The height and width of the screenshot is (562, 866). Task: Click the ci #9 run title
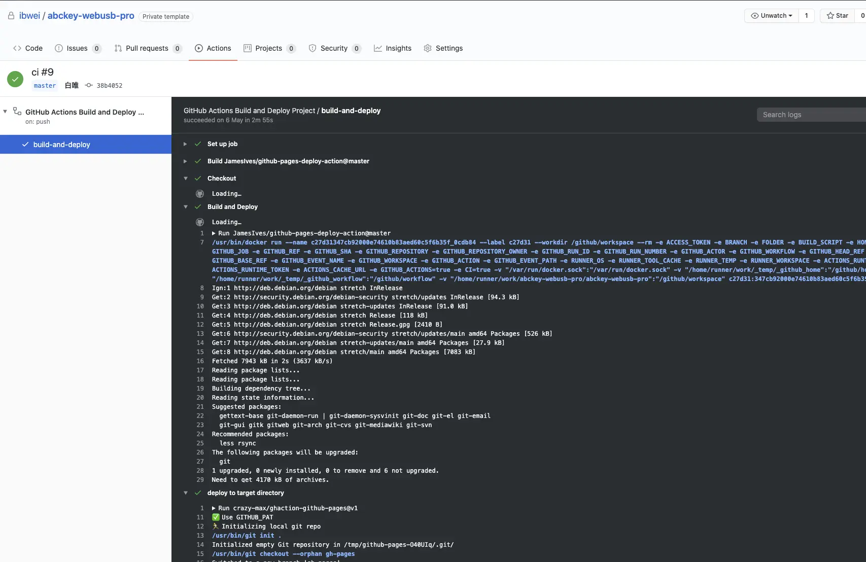43,72
